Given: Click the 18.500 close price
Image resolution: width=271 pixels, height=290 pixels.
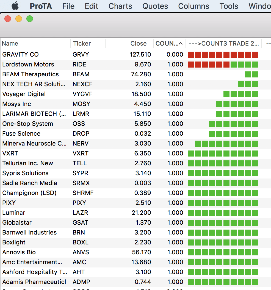Looking at the screenshot, I should 141,94.
